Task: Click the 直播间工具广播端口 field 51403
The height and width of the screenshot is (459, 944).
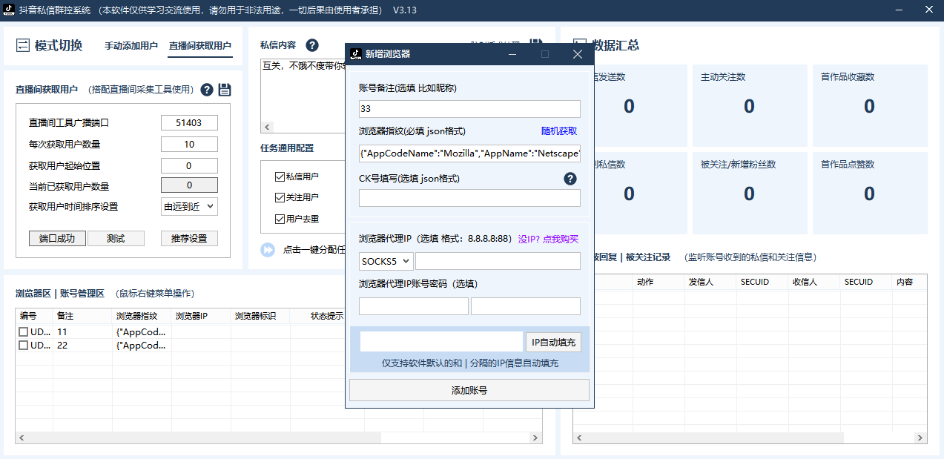Action: pos(189,123)
